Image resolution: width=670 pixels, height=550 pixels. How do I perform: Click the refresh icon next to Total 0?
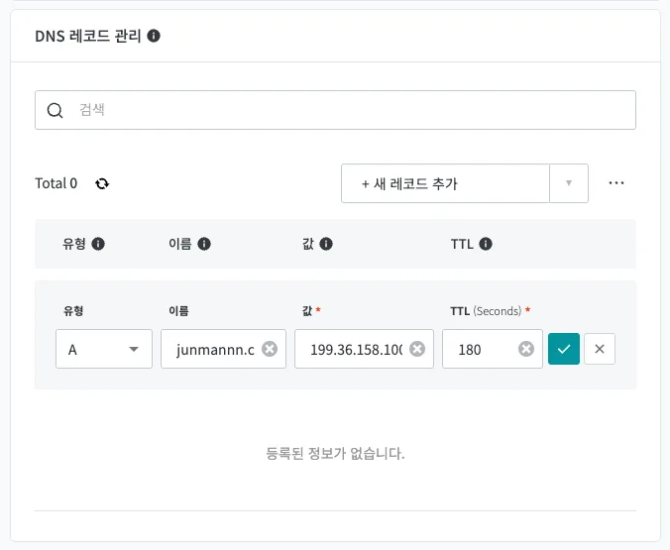(102, 183)
